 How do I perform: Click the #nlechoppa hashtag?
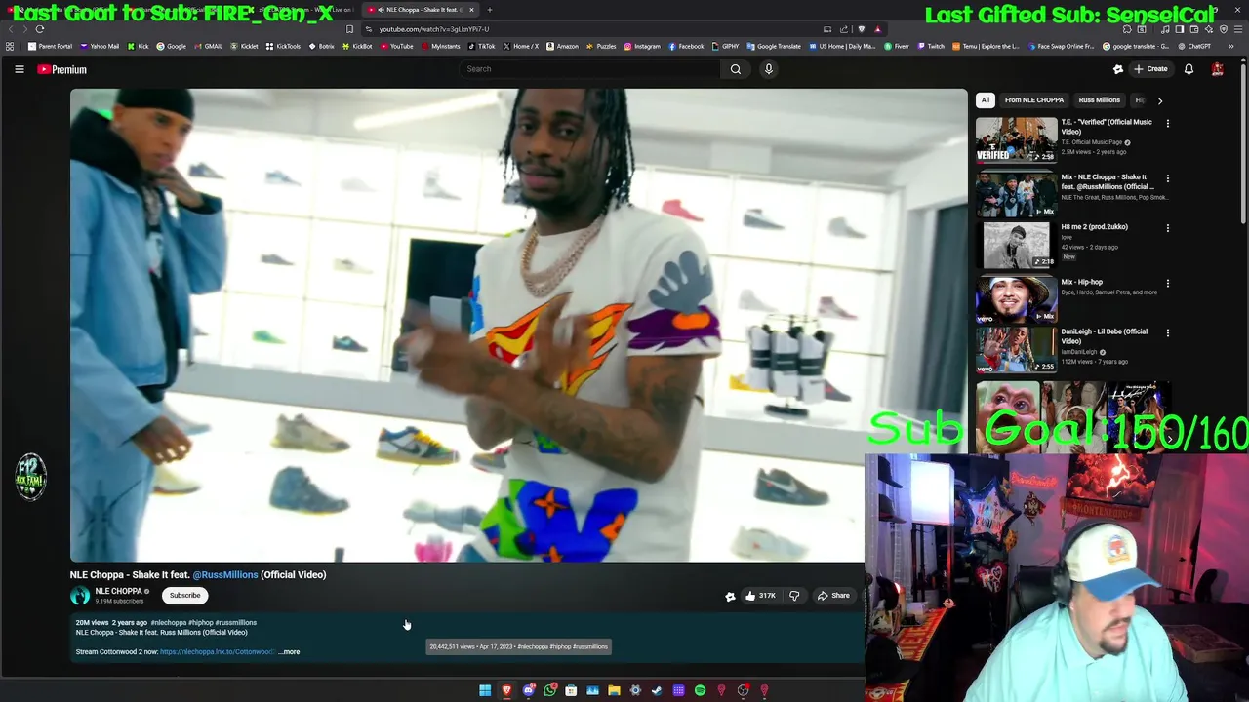(x=169, y=623)
